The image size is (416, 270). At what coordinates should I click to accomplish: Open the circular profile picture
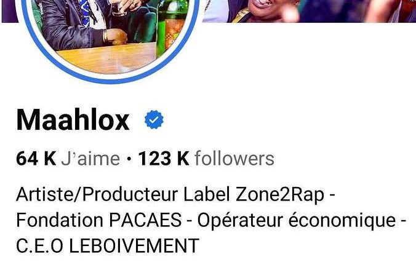(110, 34)
